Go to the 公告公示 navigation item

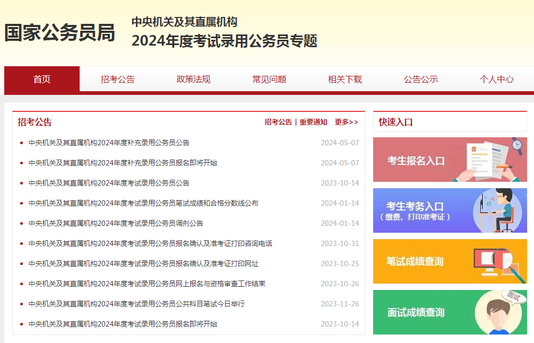pyautogui.click(x=420, y=79)
